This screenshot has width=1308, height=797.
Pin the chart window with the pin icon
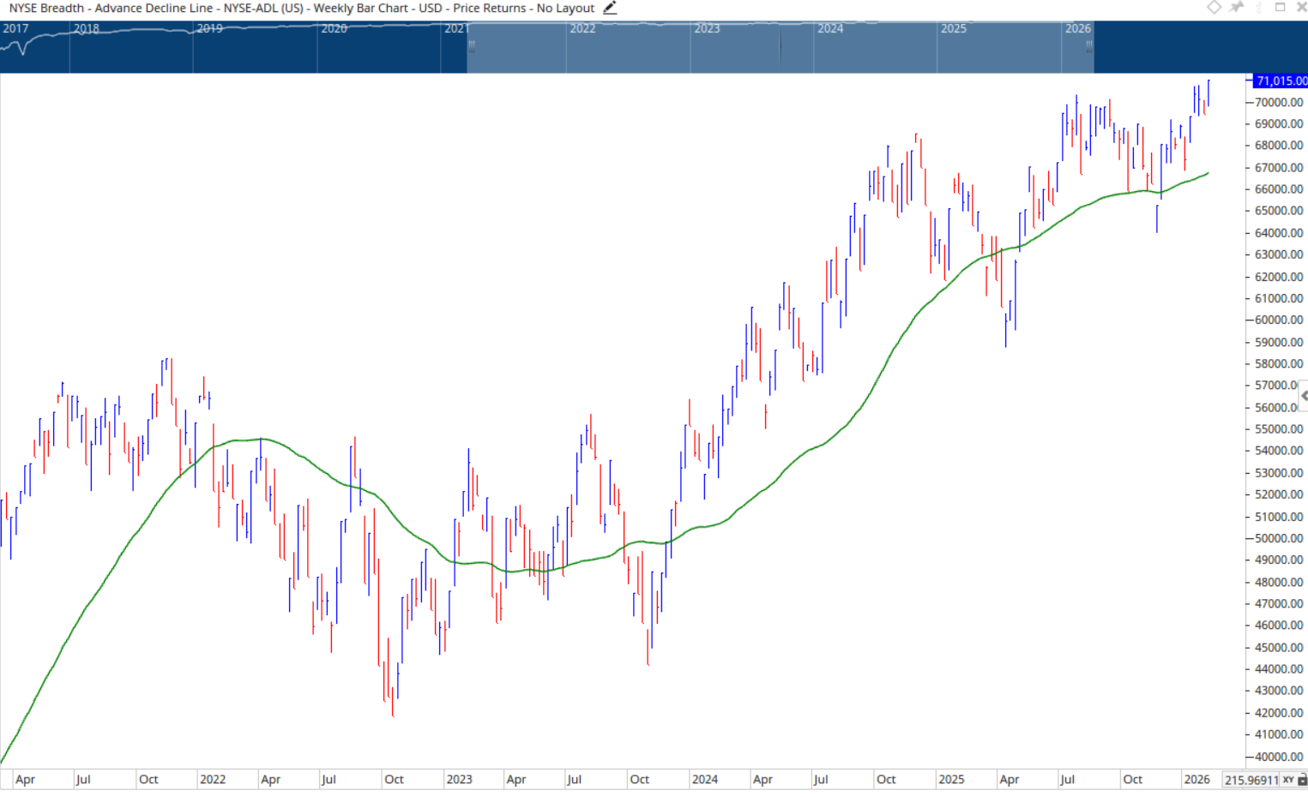point(1237,7)
